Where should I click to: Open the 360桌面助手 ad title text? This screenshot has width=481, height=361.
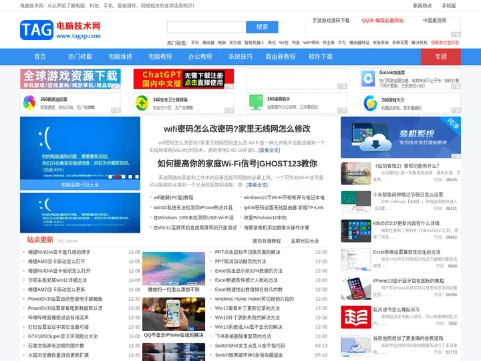(279, 99)
